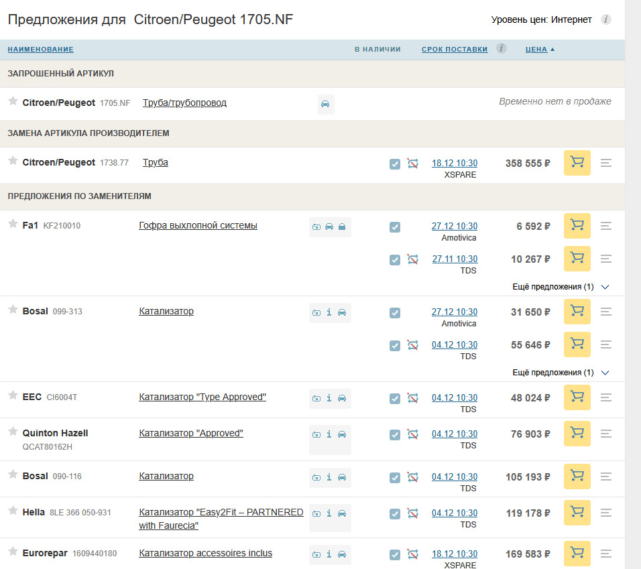
Task: Open delivery time info icon
Action: pos(501,48)
